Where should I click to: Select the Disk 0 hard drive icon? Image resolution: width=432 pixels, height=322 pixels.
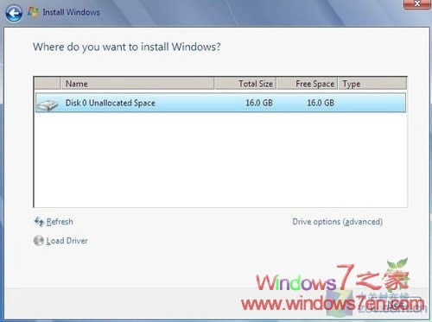(x=48, y=104)
